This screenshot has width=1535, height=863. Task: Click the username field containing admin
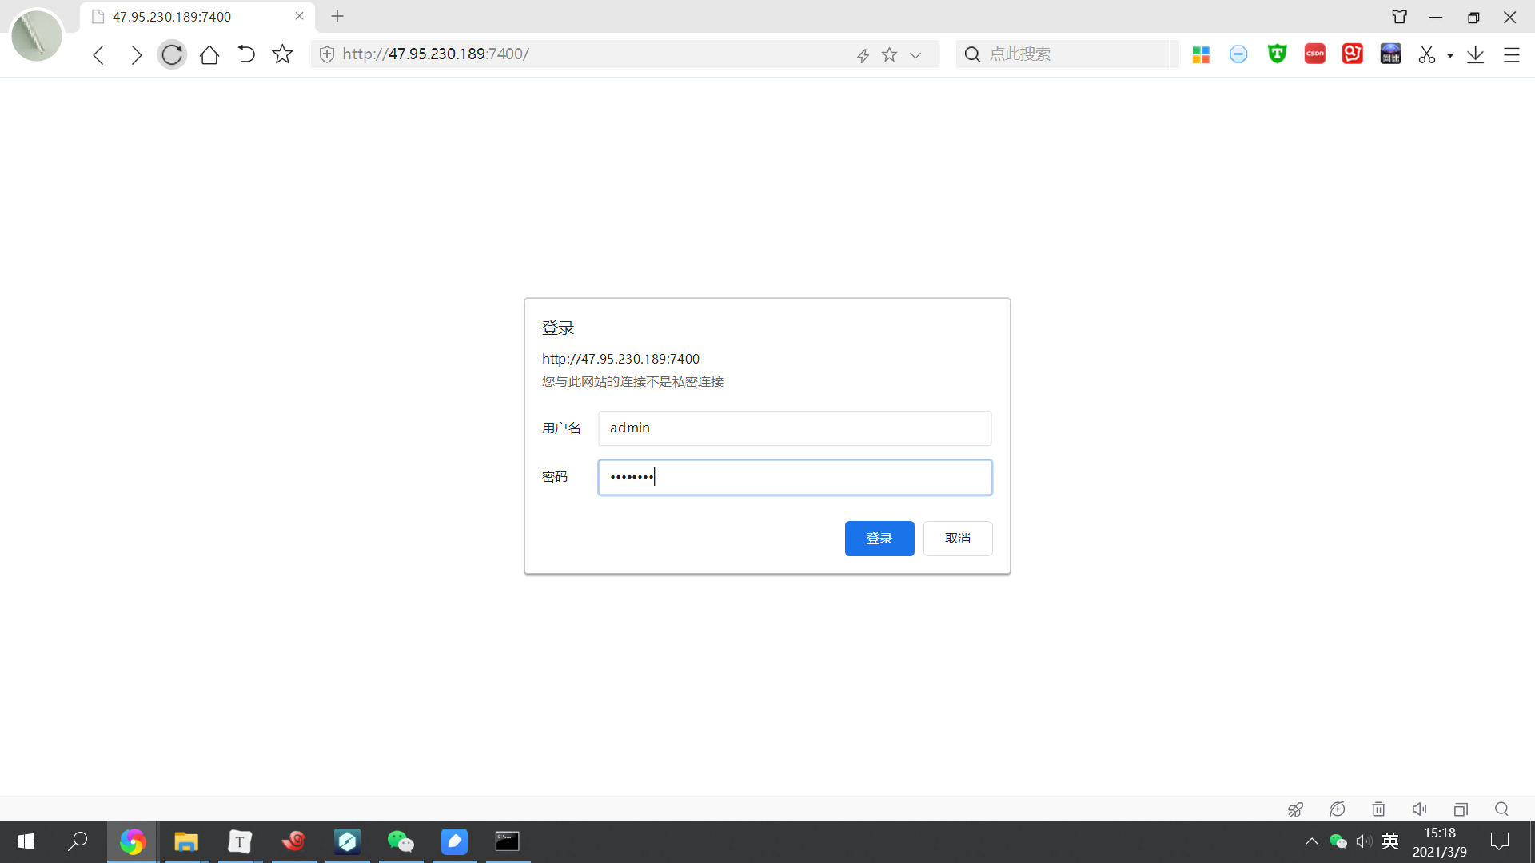tap(794, 428)
